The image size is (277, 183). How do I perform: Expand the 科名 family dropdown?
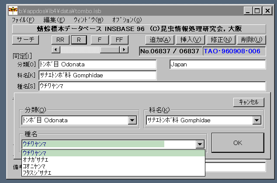256,121
